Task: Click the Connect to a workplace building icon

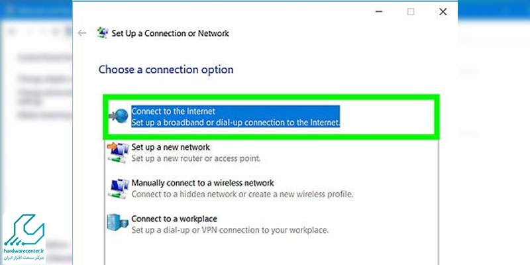Action: click(118, 223)
